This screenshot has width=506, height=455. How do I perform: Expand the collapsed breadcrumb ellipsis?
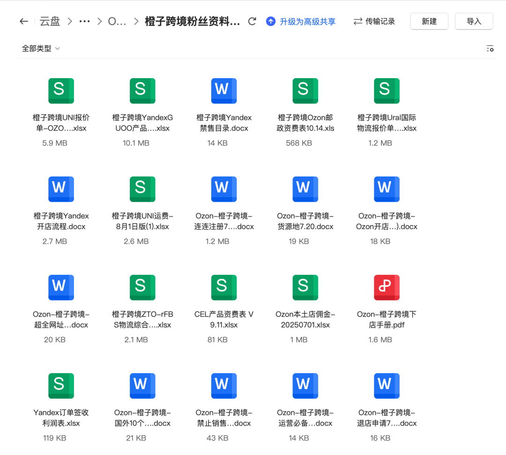[x=84, y=22]
